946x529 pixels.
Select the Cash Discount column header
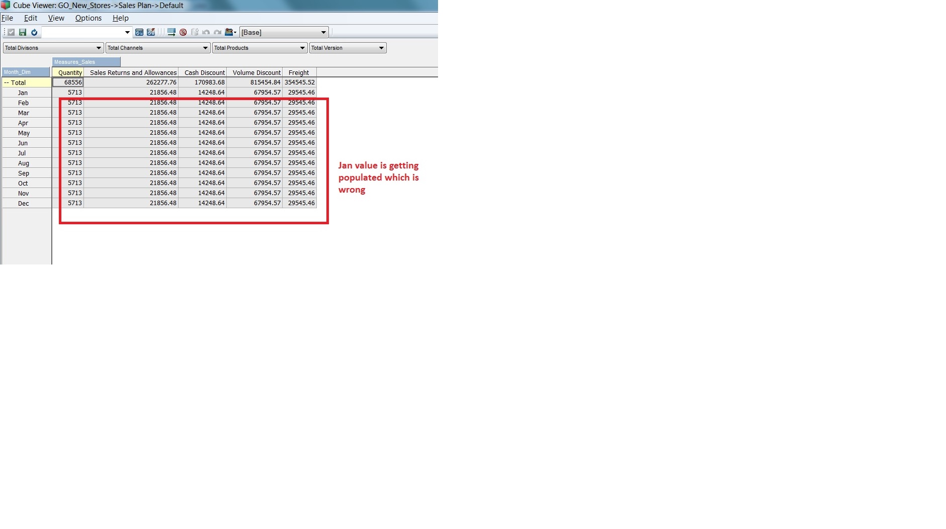203,72
